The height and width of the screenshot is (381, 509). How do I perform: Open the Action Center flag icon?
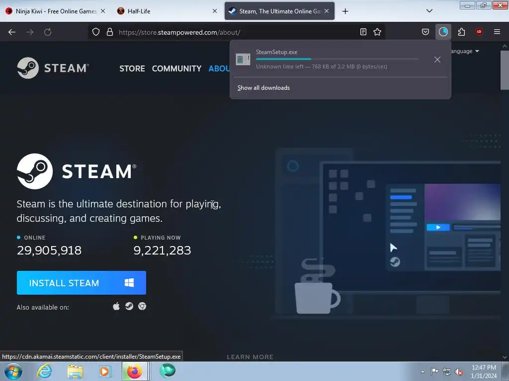coord(434,371)
